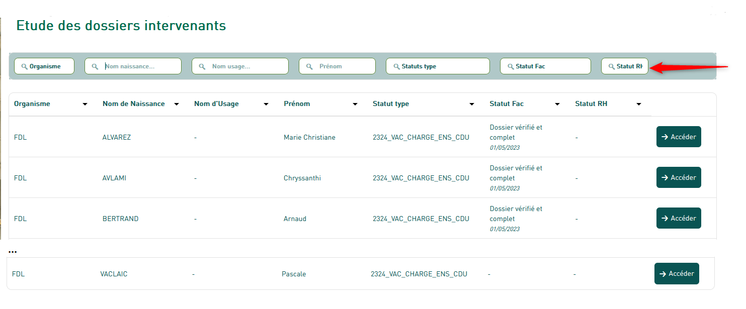The image size is (746, 309).
Task: Open the Statut RH filter
Action: tap(625, 66)
